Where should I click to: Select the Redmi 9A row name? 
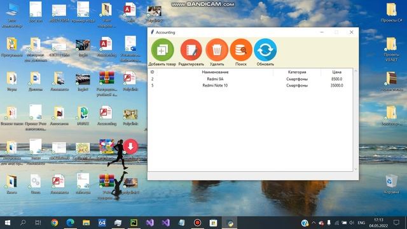[215, 79]
